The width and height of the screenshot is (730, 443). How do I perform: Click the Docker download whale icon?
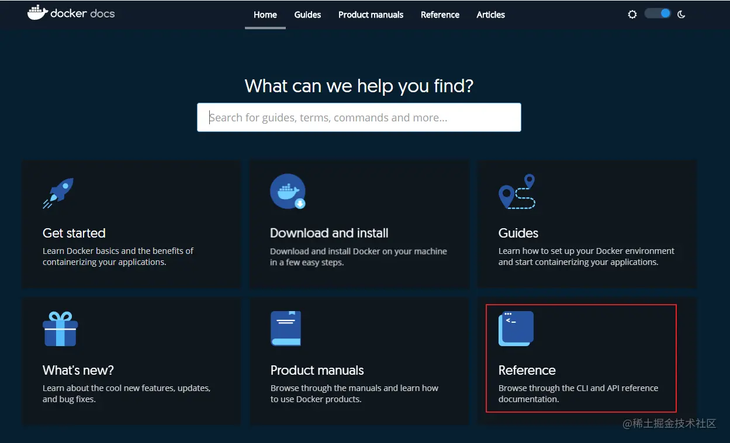click(x=288, y=191)
